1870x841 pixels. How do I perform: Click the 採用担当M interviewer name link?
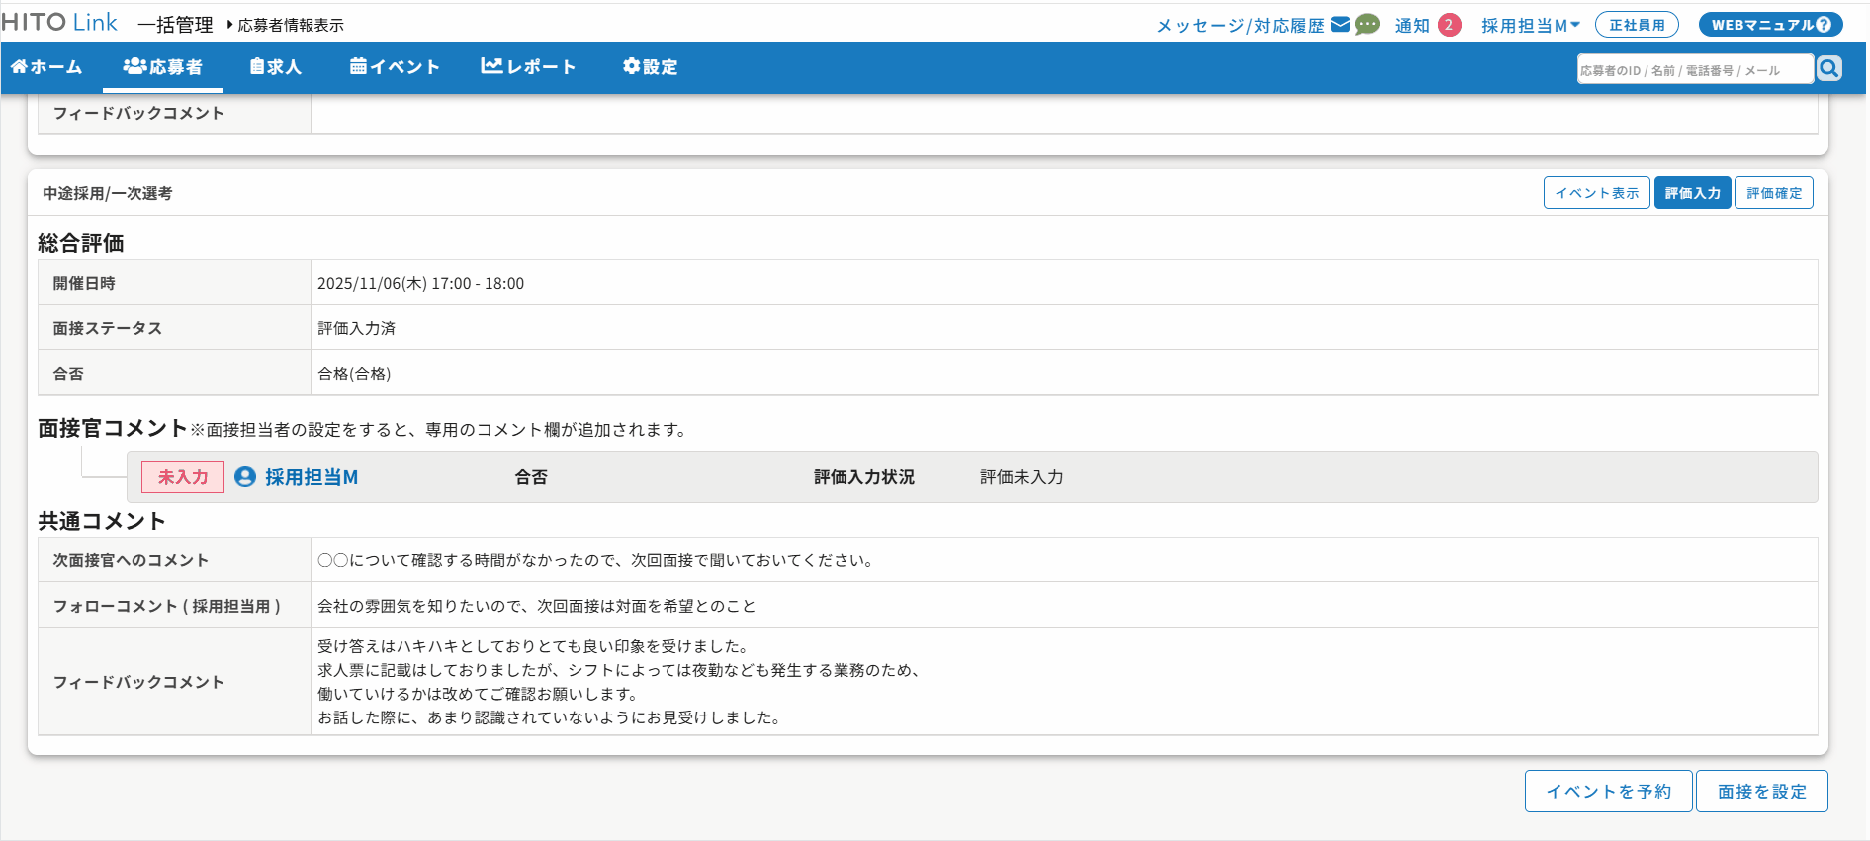(x=312, y=477)
